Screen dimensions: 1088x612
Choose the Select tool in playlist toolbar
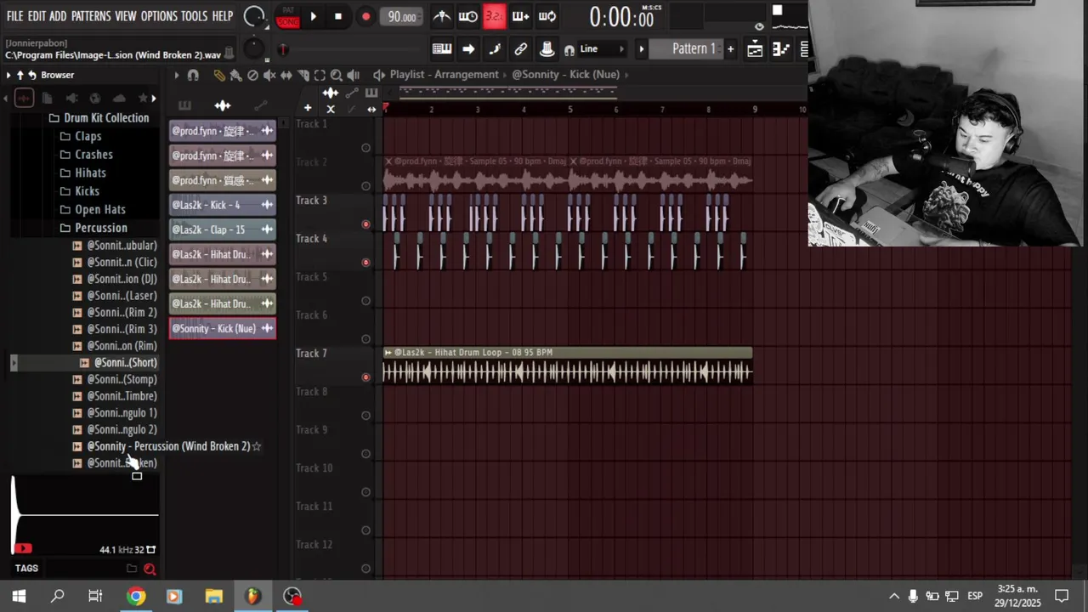pyautogui.click(x=320, y=75)
